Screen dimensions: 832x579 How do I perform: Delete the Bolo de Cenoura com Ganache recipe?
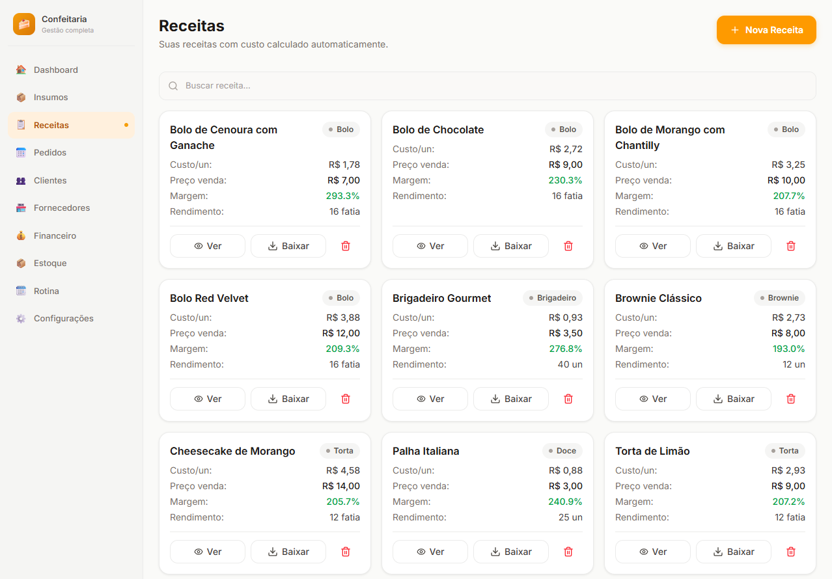click(x=346, y=246)
